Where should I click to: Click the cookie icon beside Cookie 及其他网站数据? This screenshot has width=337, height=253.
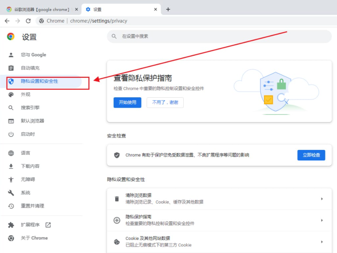116,241
